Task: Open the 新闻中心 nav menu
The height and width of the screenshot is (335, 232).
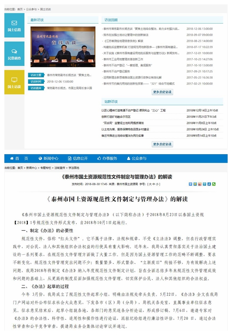Action: 48,158
